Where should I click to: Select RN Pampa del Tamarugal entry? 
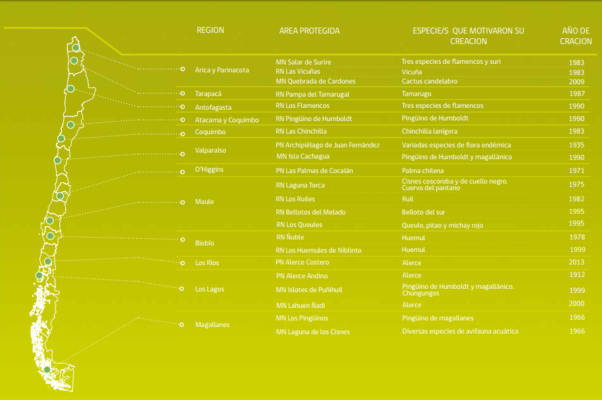click(x=313, y=94)
